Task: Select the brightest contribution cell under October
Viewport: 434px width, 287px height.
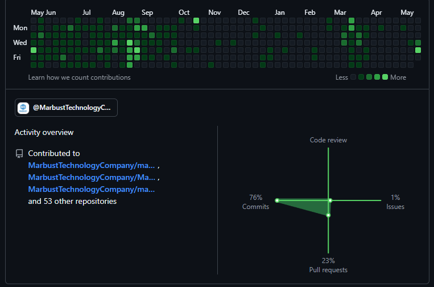Action: [196, 20]
